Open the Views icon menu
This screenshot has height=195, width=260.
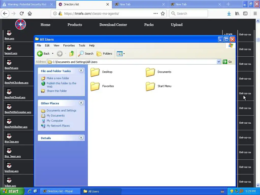tap(121, 54)
